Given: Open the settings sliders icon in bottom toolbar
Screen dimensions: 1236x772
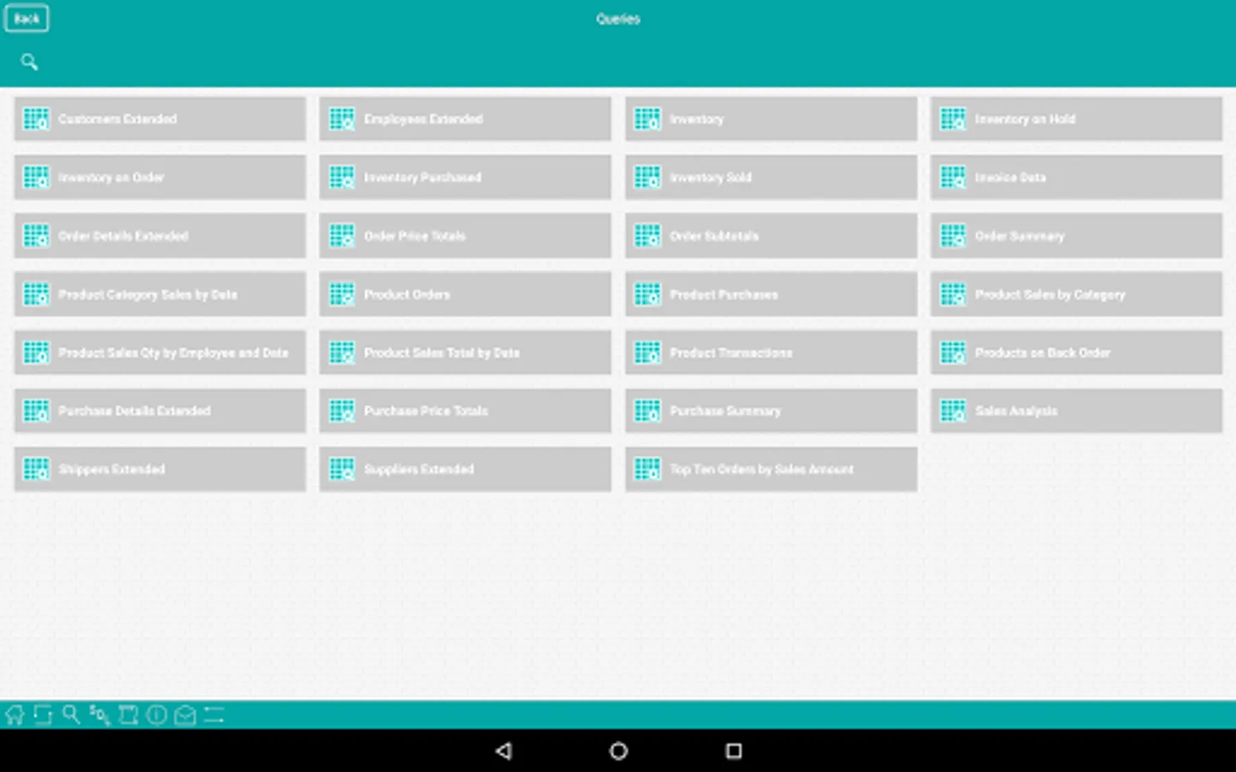Looking at the screenshot, I should click(214, 715).
